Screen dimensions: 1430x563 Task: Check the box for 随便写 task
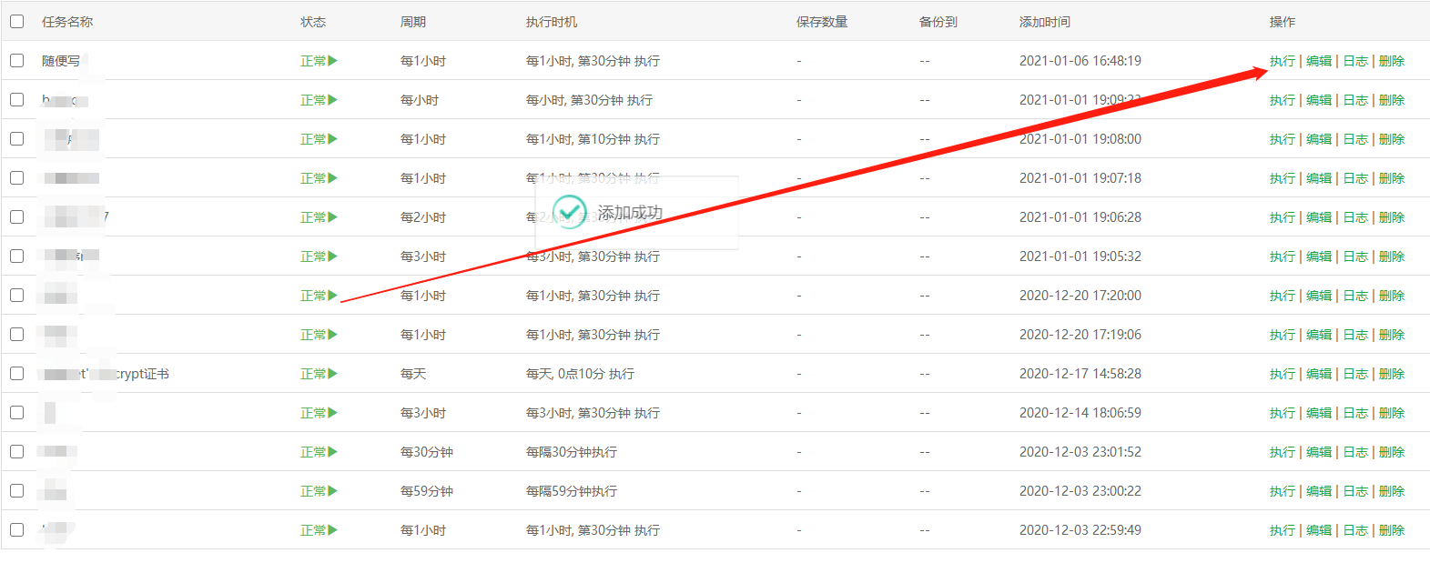[x=17, y=60]
